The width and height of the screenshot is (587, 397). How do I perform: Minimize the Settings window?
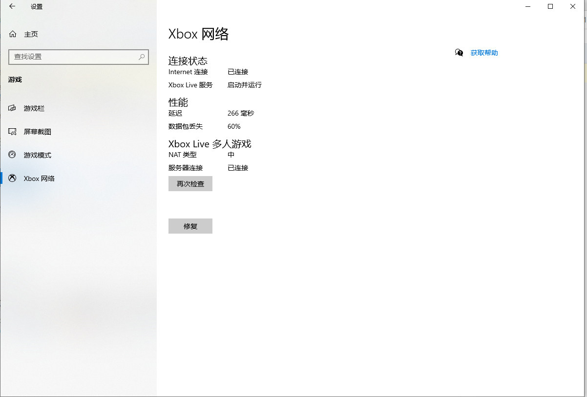coord(528,6)
